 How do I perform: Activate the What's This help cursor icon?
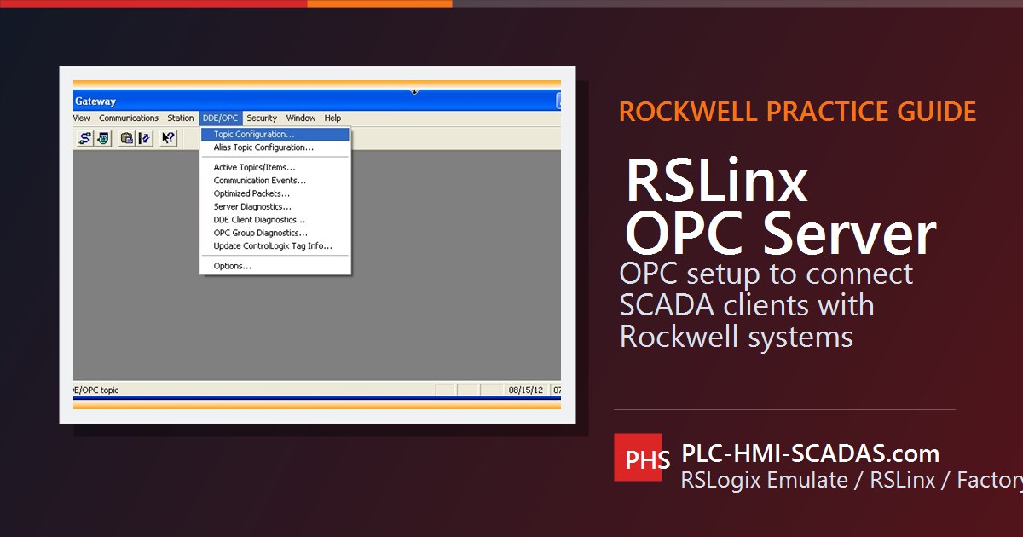point(168,138)
